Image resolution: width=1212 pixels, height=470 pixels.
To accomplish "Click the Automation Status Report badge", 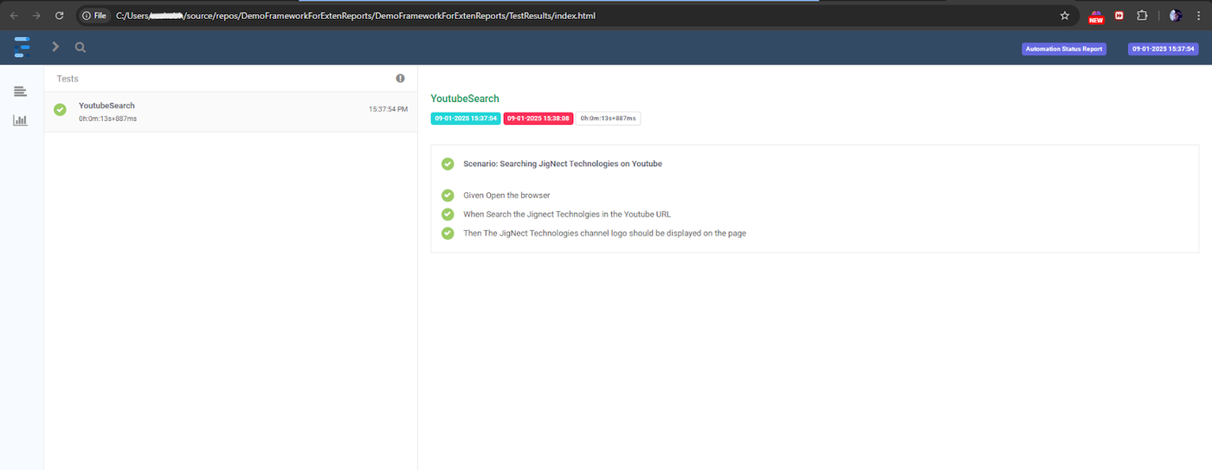I will coord(1064,48).
